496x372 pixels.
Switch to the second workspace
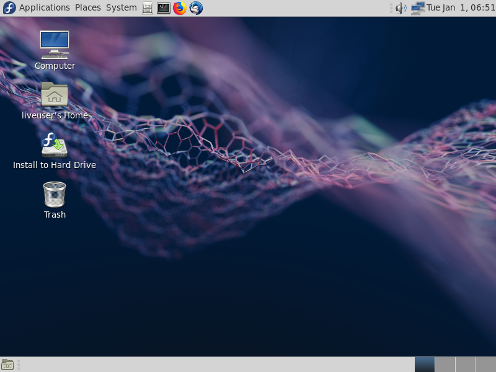click(x=445, y=365)
